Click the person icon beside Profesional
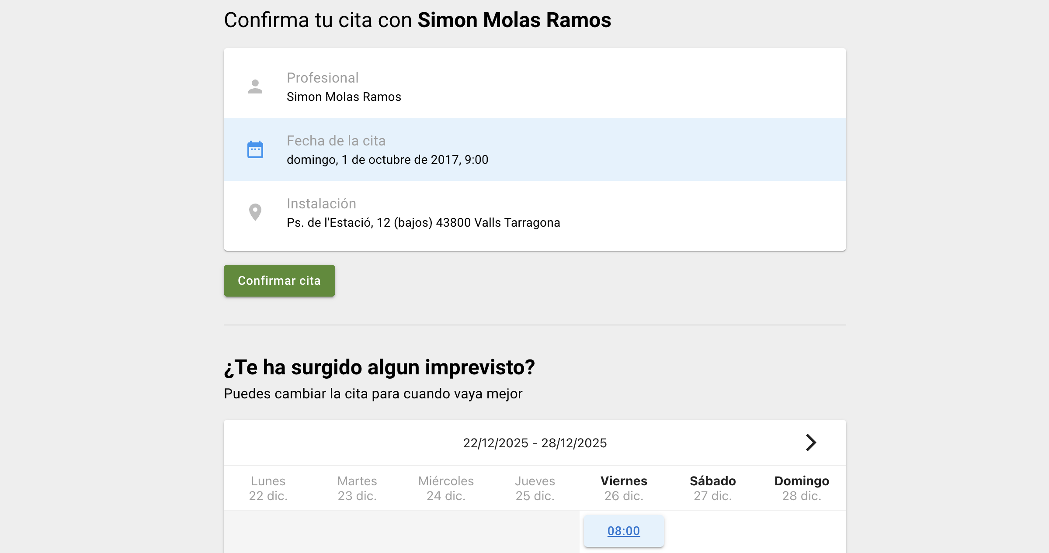The image size is (1049, 553). 255,86
